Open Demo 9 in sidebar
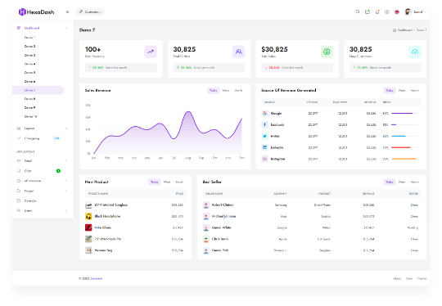This screenshot has height=306, width=442. tap(30, 108)
